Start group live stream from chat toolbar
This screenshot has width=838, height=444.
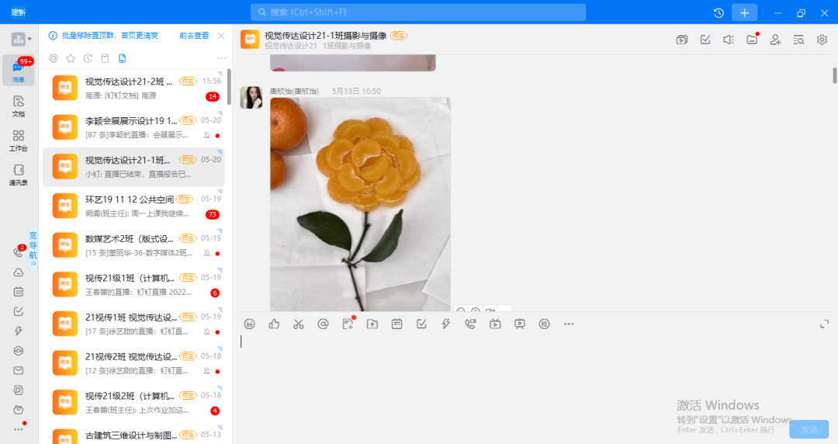pyautogui.click(x=495, y=324)
